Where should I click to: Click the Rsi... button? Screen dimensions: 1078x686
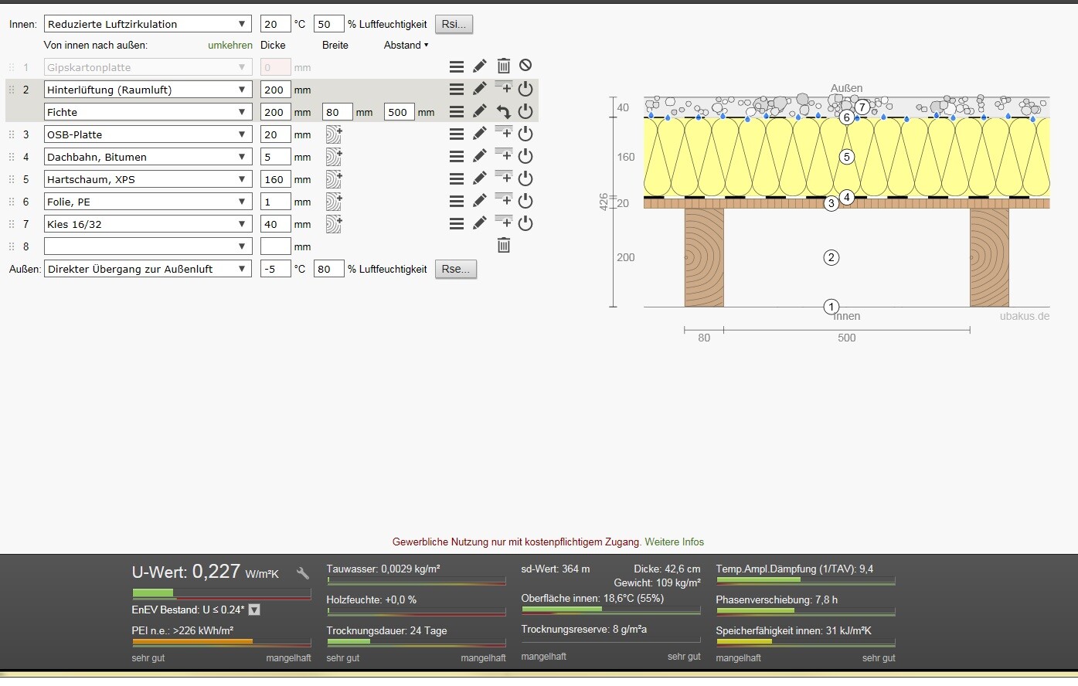pos(454,24)
